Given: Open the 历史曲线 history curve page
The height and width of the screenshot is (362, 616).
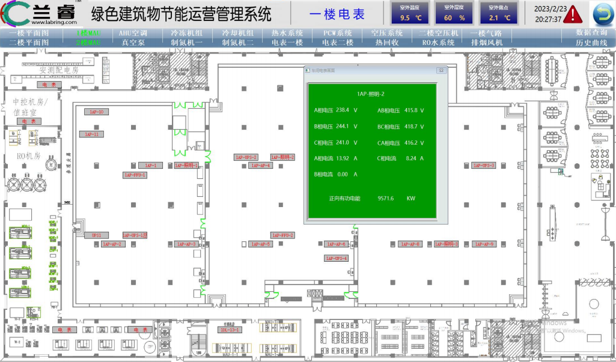Looking at the screenshot, I should point(591,43).
